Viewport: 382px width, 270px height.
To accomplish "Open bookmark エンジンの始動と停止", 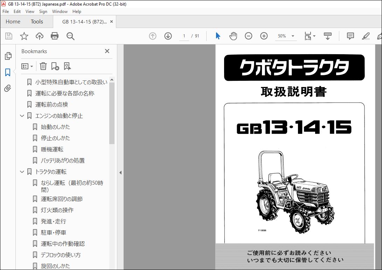I will (x=59, y=116).
